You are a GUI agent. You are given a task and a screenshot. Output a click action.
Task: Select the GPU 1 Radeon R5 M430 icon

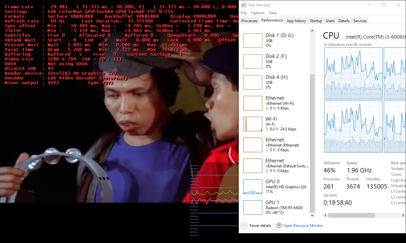tap(252, 207)
